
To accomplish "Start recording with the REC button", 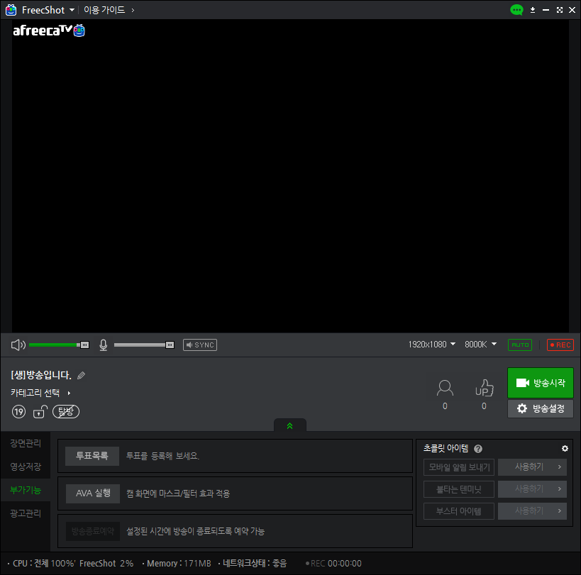I will point(560,345).
